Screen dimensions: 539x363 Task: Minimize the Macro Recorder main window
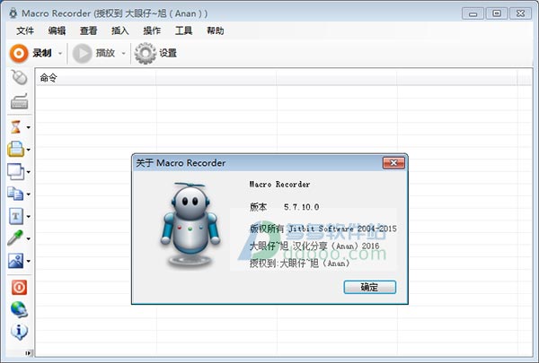(x=473, y=13)
